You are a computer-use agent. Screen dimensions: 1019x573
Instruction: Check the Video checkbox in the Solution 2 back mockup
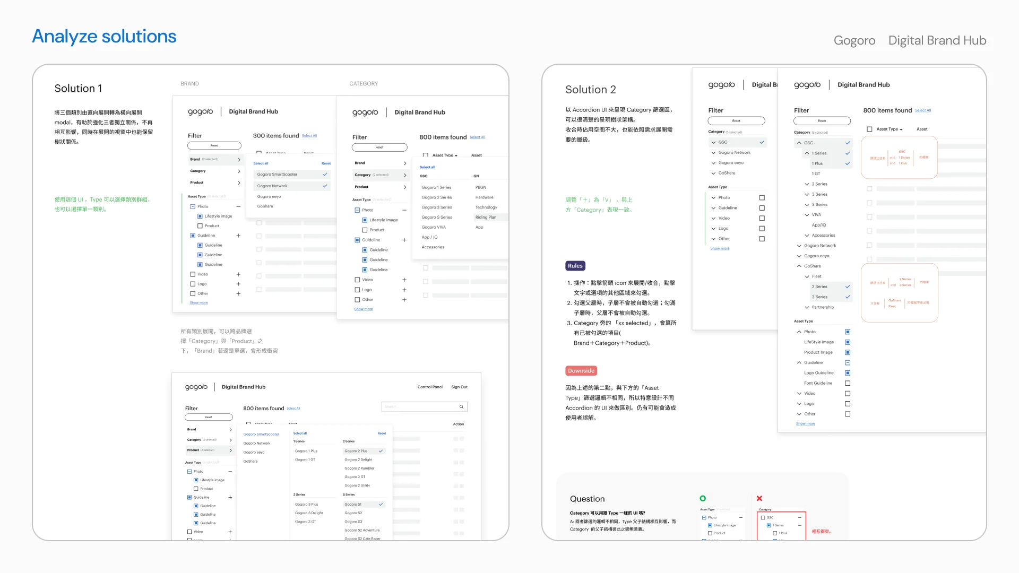pos(762,218)
